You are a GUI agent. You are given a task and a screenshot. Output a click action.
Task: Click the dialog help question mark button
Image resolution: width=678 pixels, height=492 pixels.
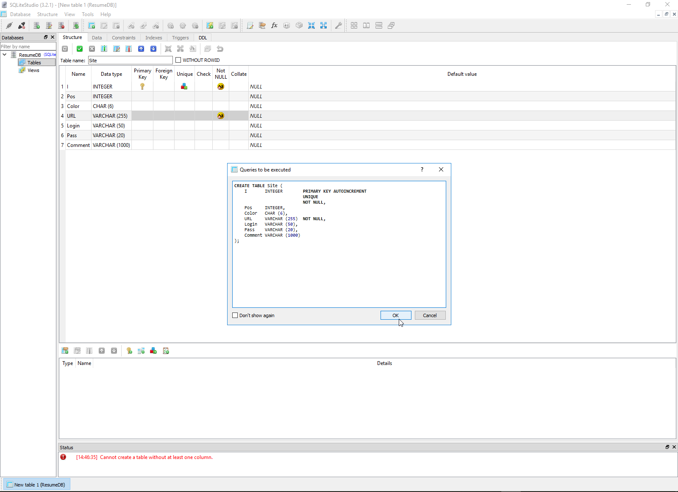point(422,169)
